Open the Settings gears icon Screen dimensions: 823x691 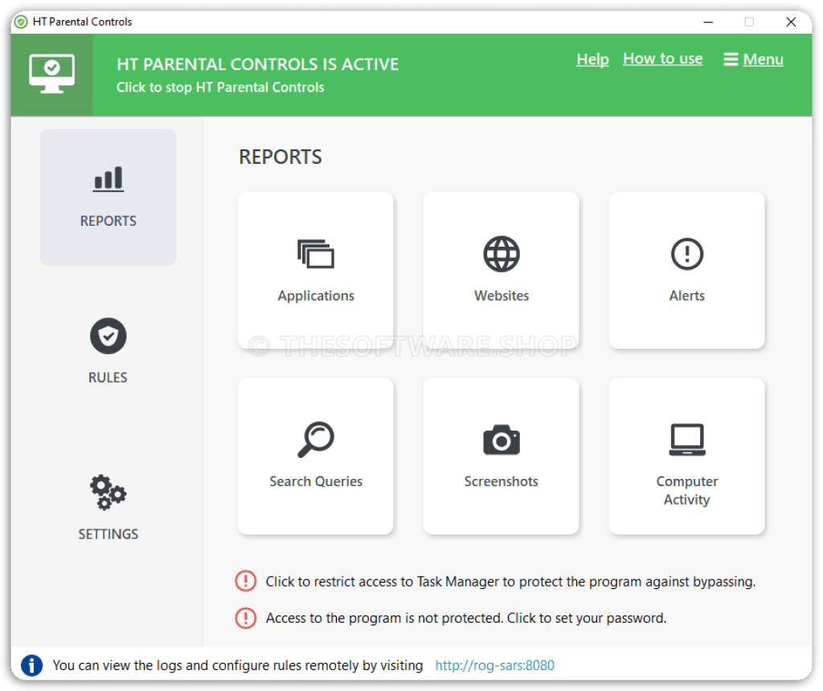pos(109,493)
